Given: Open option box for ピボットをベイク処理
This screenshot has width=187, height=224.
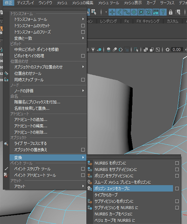Looking at the screenshot, I should (83, 56).
